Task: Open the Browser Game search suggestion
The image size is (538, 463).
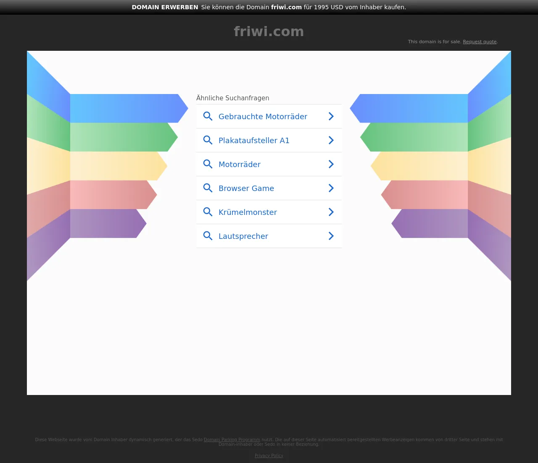Action: [269, 188]
